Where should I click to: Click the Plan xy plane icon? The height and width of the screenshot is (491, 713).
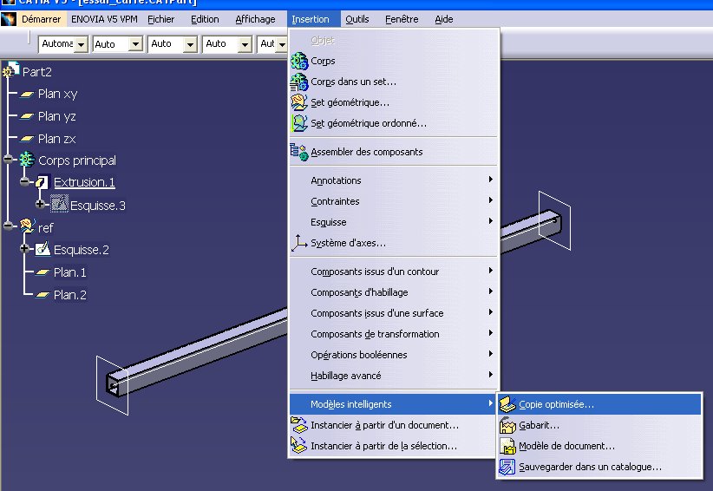(27, 94)
